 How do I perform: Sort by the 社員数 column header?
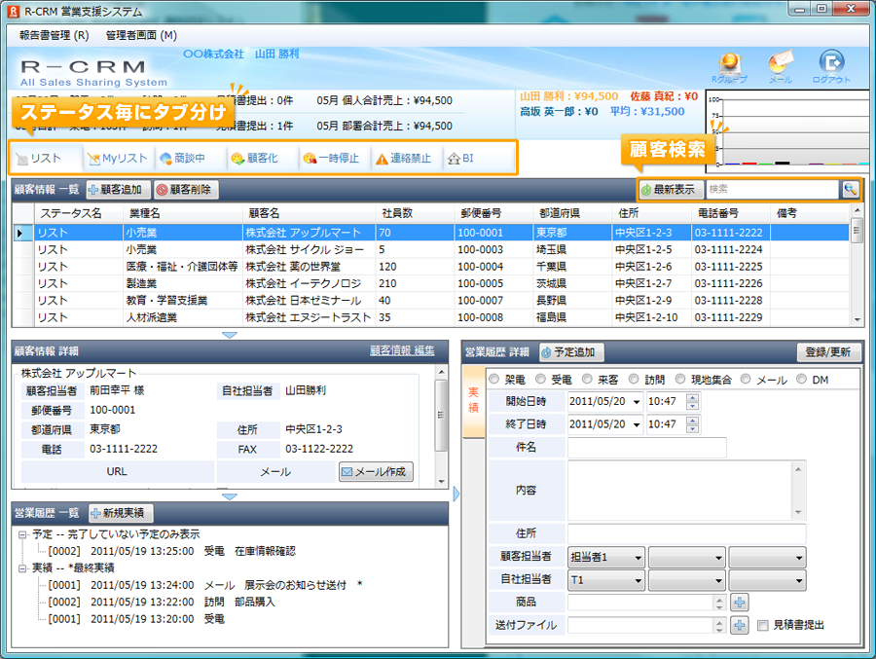pos(415,213)
